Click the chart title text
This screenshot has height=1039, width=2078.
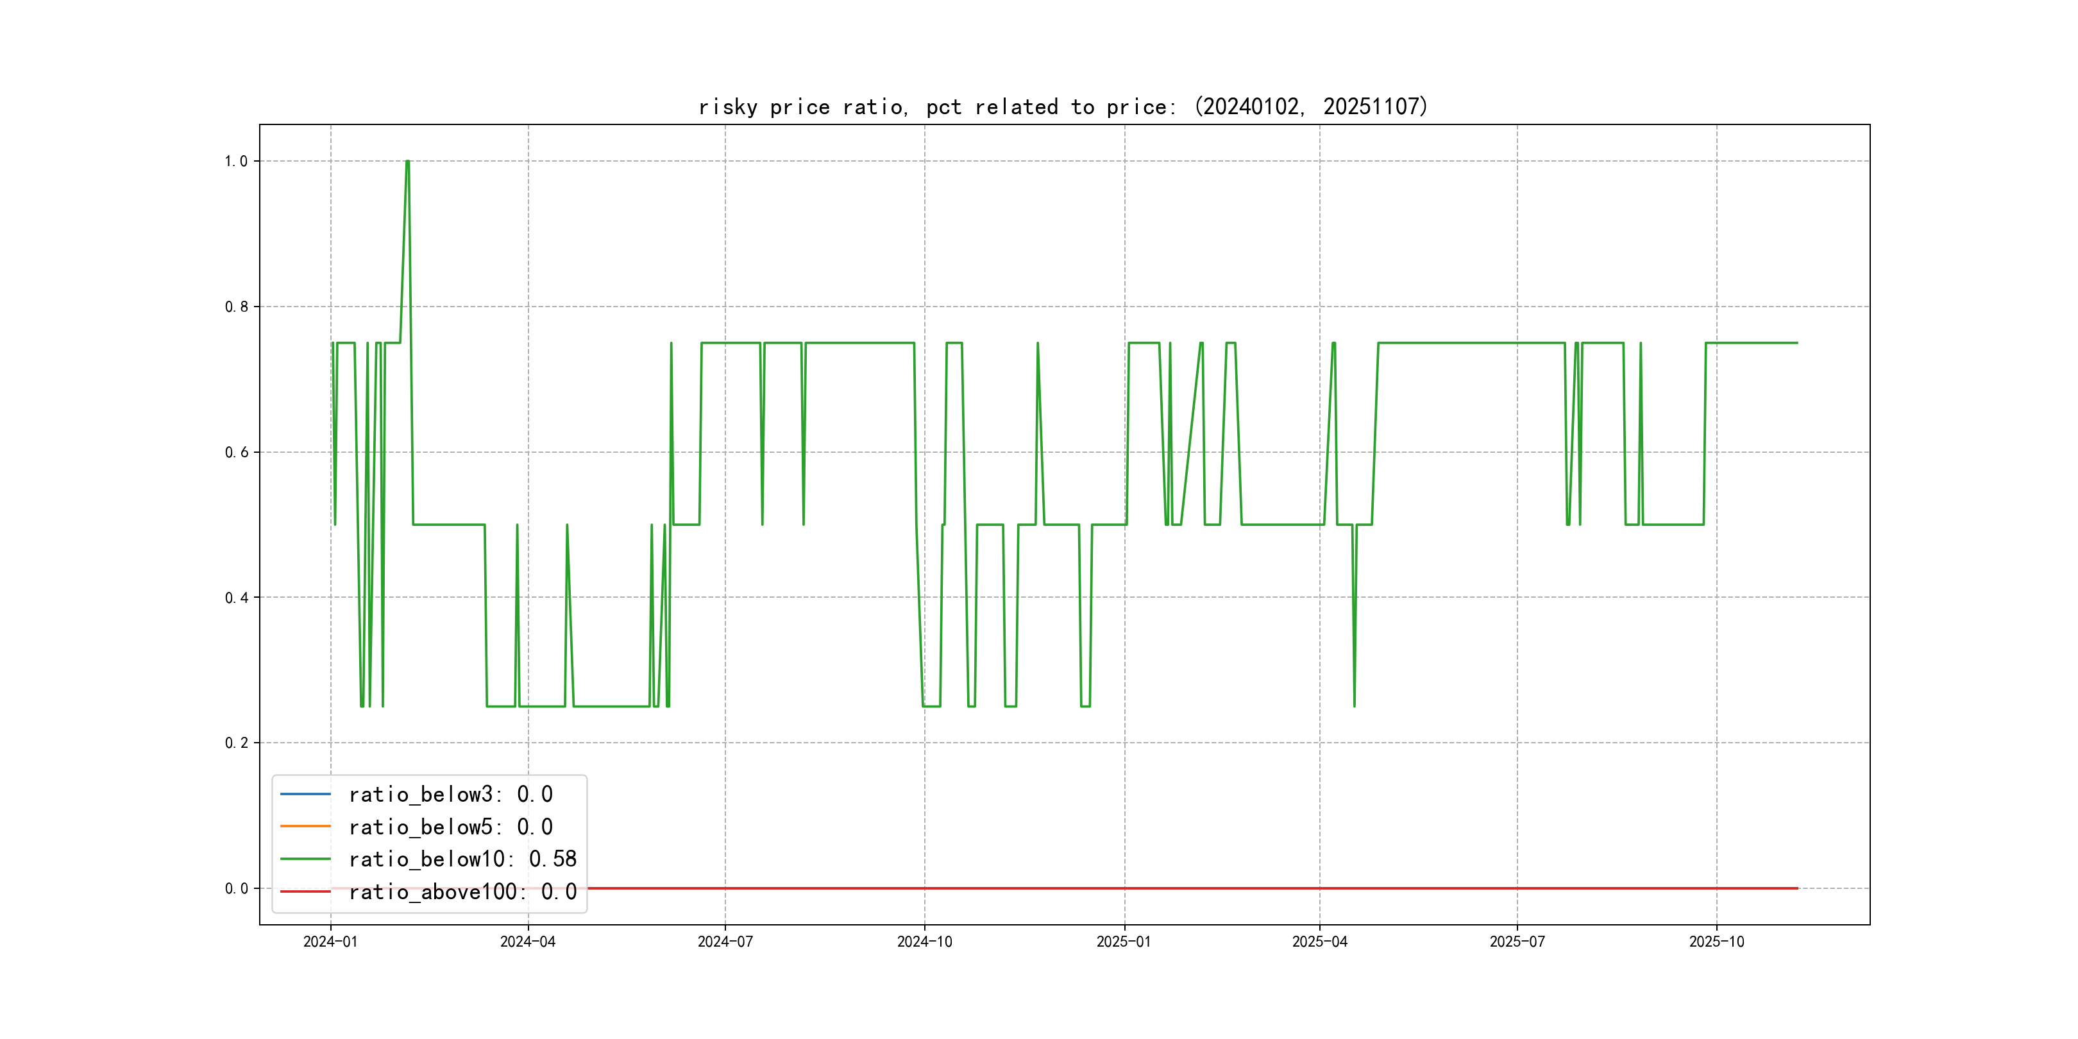(1062, 106)
